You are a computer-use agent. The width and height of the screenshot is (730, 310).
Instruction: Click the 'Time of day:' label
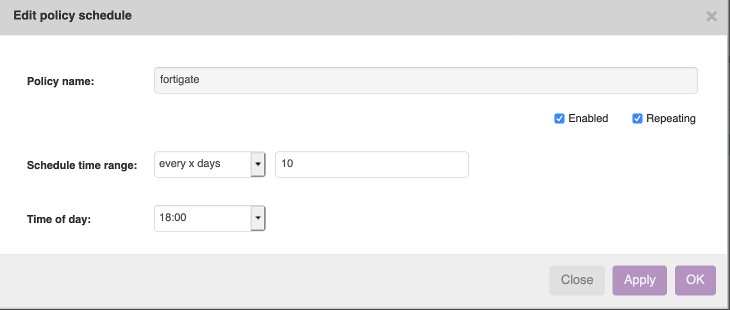[59, 219]
